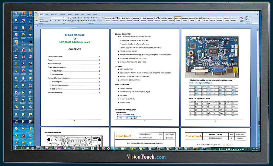Toggle italic formatting
Screen dimensions: 273x166
point(53,21)
